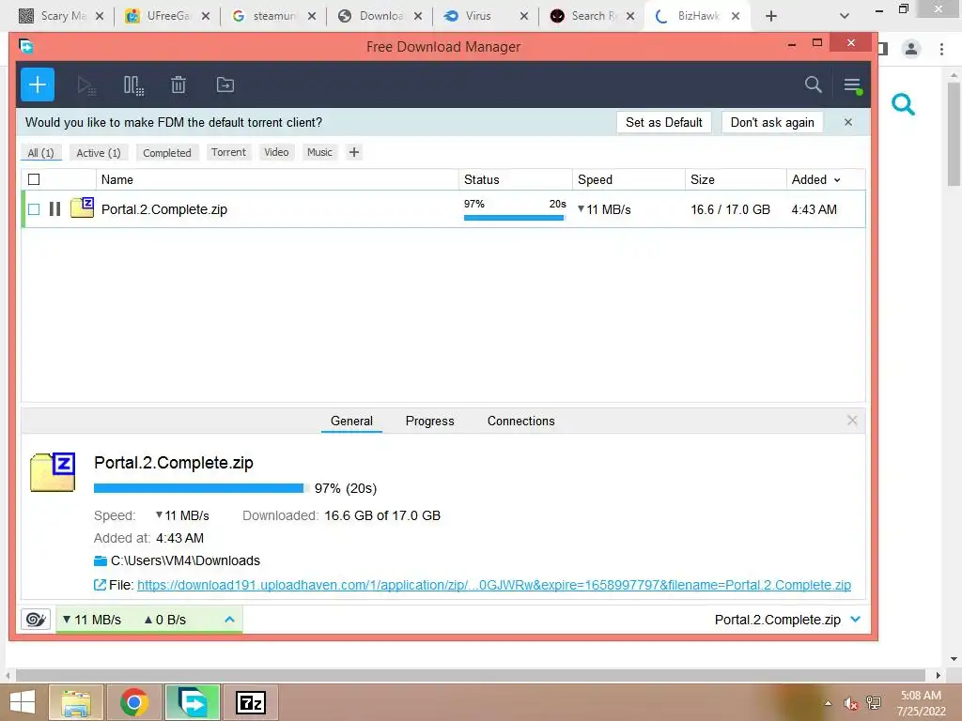Click the external link icon before File
The width and height of the screenshot is (962, 721).
(100, 585)
